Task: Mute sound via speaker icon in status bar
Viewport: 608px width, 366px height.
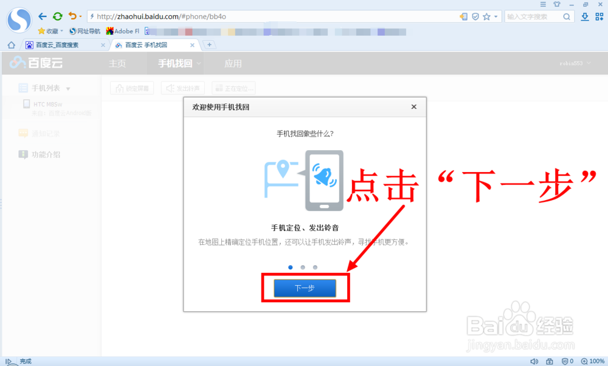Action: (x=534, y=361)
